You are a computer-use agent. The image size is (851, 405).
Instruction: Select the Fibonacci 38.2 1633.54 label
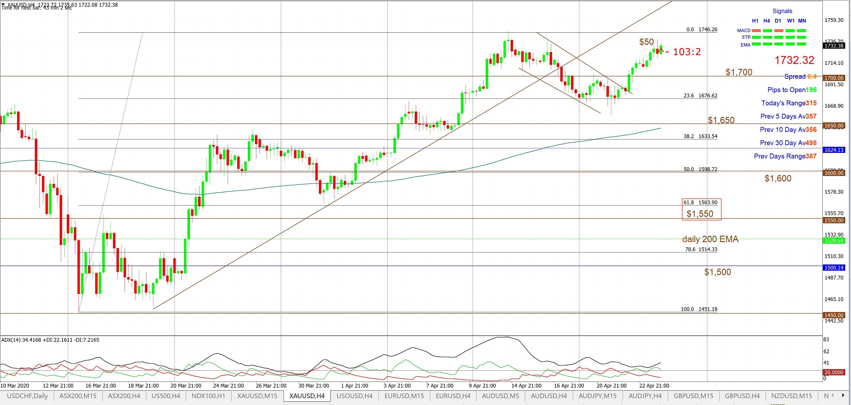[x=700, y=136]
